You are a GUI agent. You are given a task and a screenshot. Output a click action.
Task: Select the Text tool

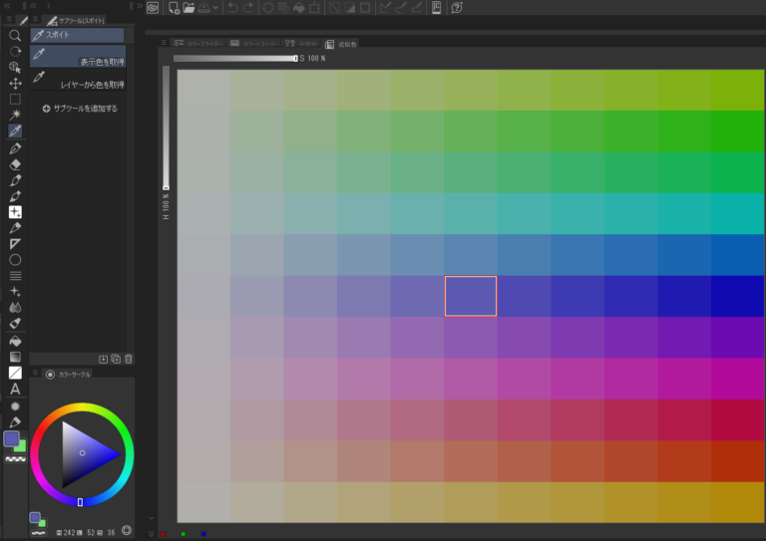15,390
